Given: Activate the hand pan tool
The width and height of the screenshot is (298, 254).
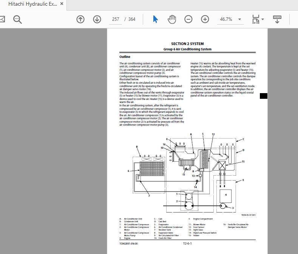Looking at the screenshot, I should point(172,19).
